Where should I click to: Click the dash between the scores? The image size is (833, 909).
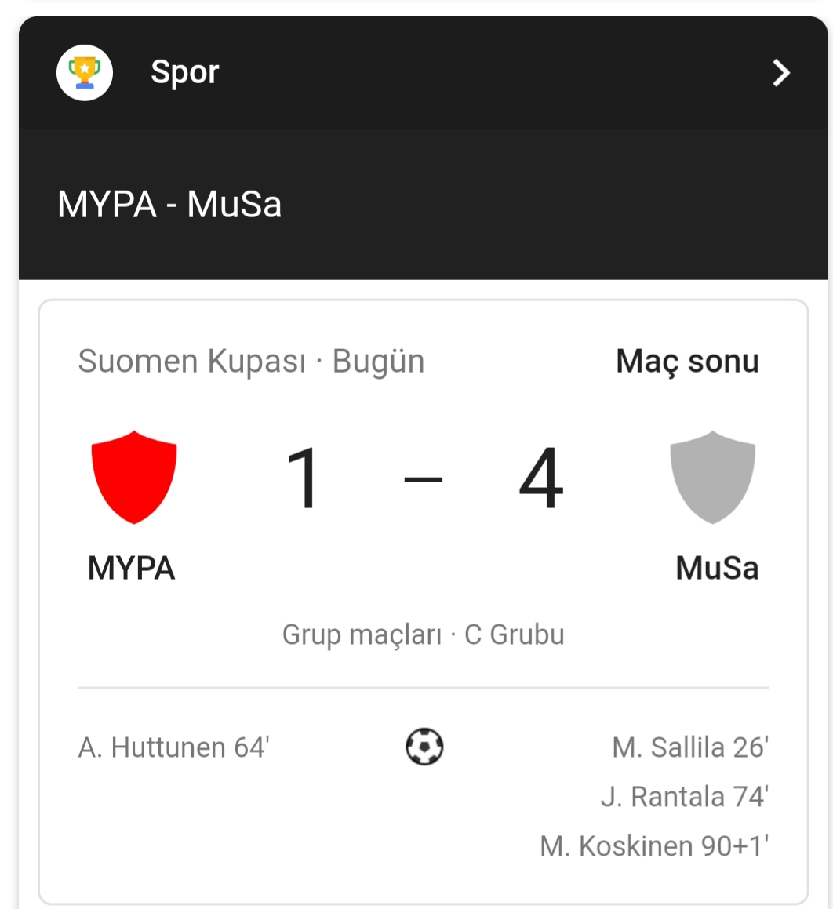pyautogui.click(x=423, y=479)
